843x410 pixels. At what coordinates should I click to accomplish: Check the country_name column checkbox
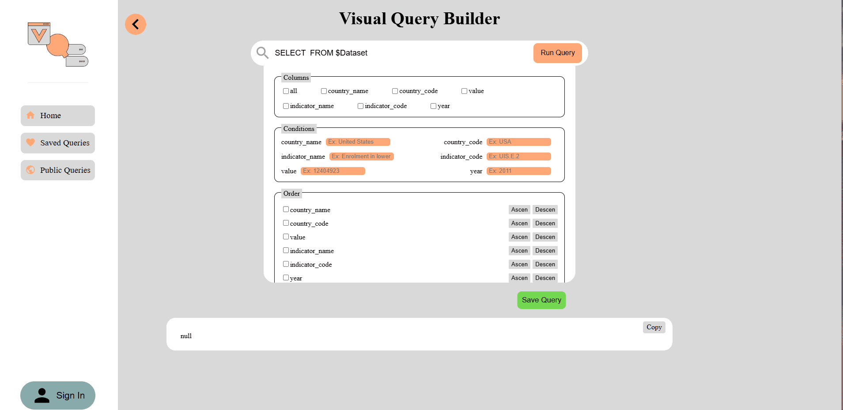click(x=324, y=91)
